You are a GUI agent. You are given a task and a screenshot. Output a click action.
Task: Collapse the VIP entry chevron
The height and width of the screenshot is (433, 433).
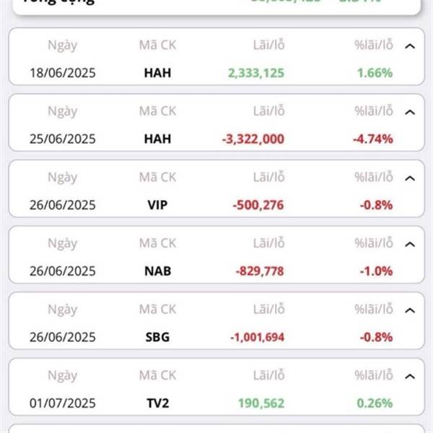coord(410,178)
